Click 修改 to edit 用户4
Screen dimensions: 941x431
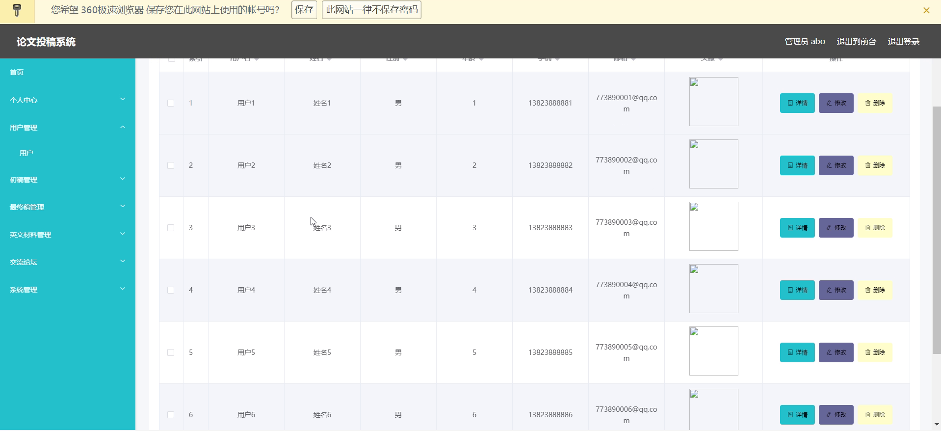836,290
